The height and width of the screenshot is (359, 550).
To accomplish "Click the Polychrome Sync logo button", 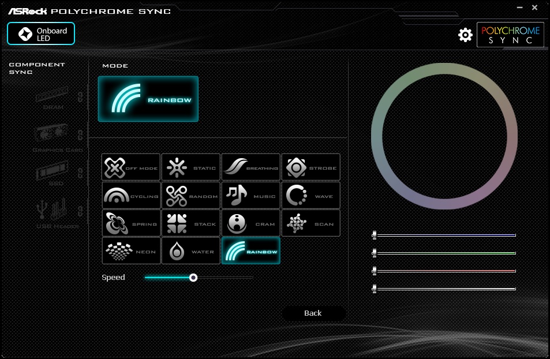I will pos(510,35).
